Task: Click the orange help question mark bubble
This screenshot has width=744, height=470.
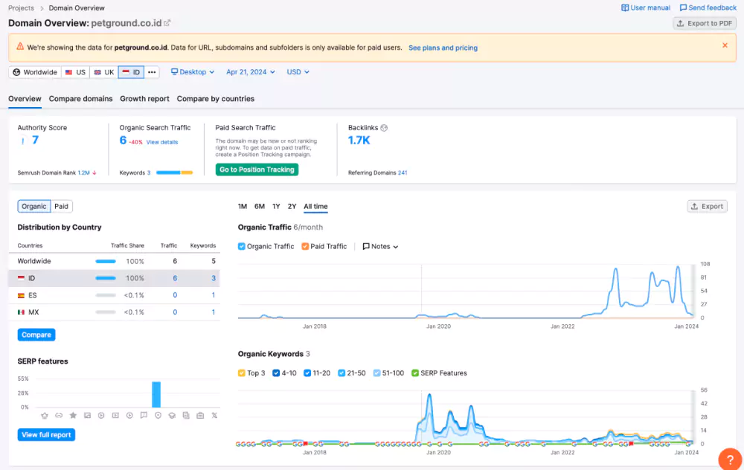Action: tap(730, 459)
